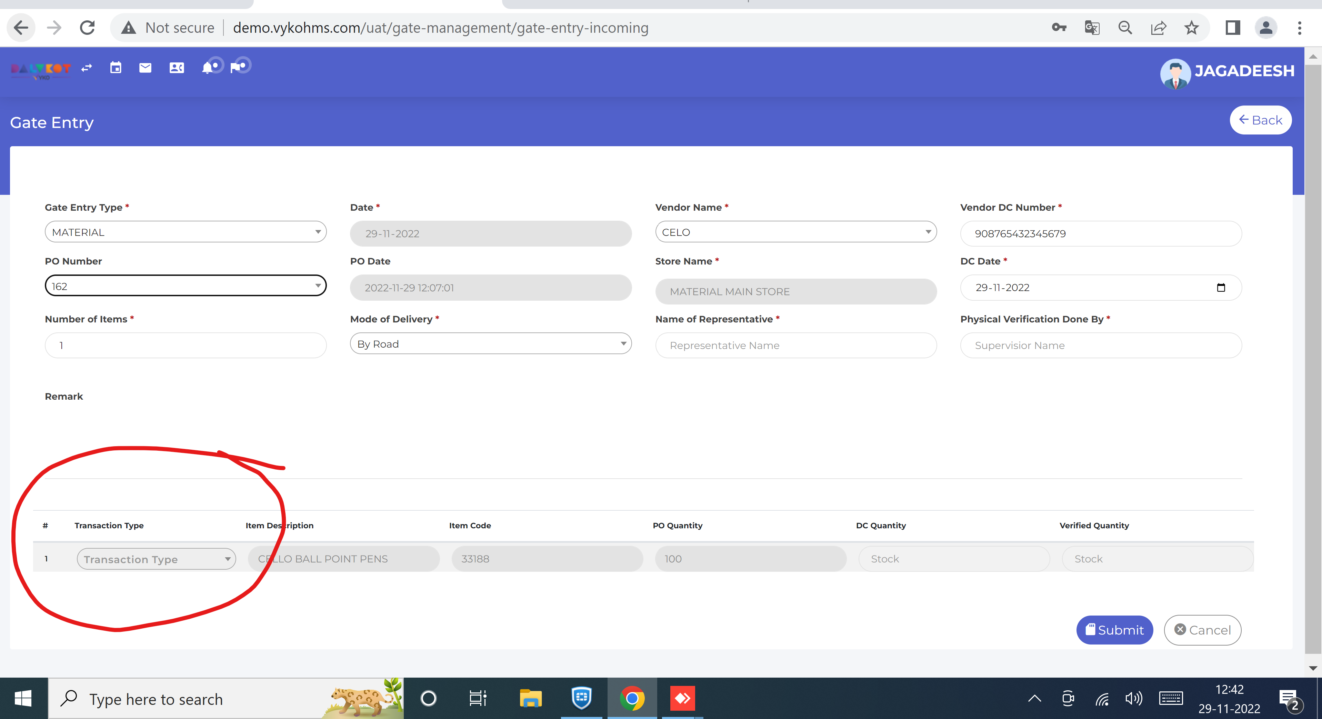Click the flag icon in header

point(236,68)
